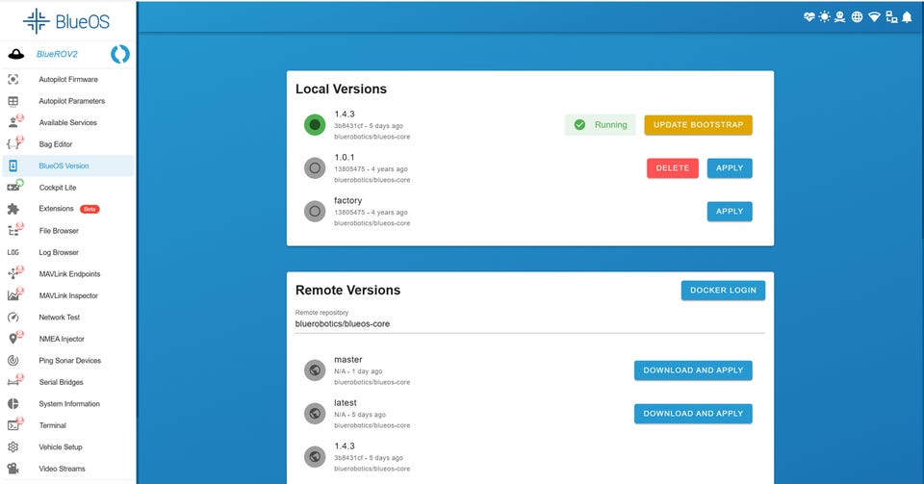
Task: Open the system health heart icon
Action: pos(809,17)
